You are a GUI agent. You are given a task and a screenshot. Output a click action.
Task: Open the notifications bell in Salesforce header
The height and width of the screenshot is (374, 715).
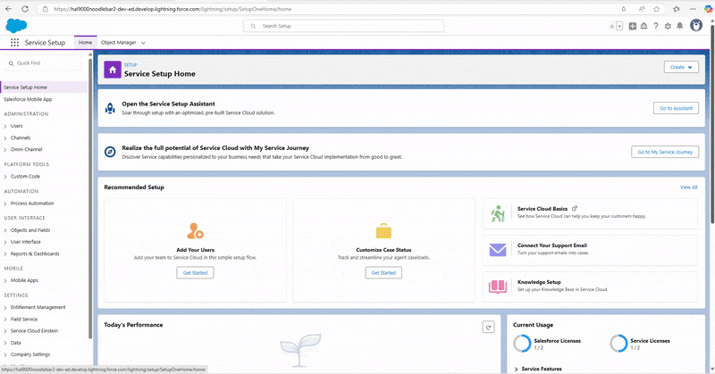pos(679,27)
